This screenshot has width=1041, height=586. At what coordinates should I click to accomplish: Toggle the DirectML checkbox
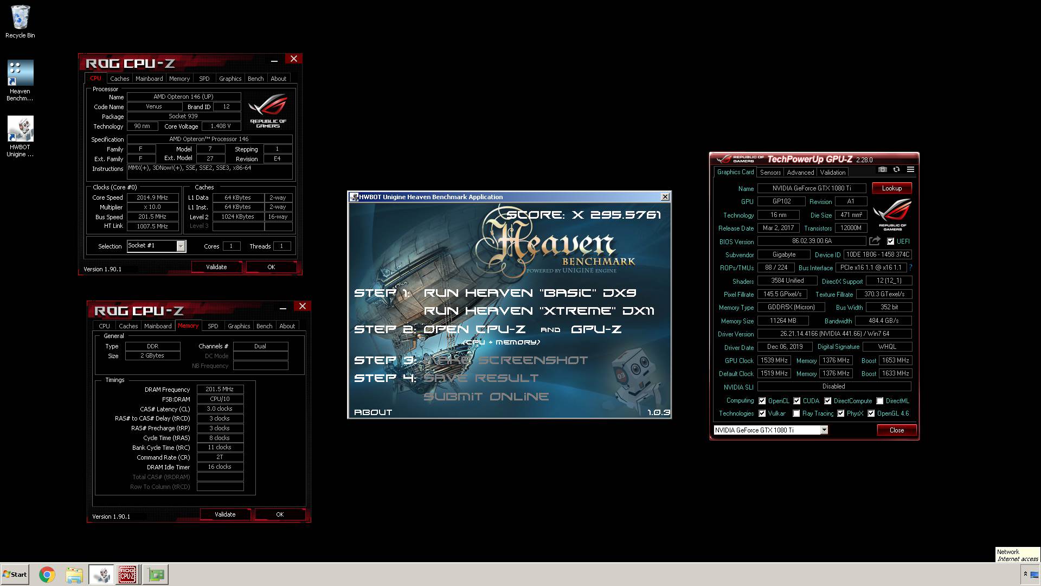click(880, 401)
